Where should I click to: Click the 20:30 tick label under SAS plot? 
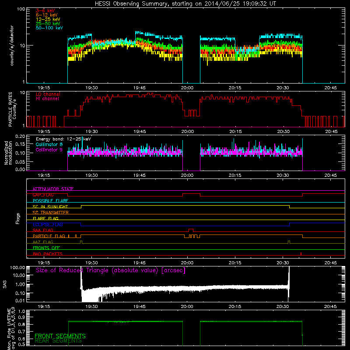[283, 307]
